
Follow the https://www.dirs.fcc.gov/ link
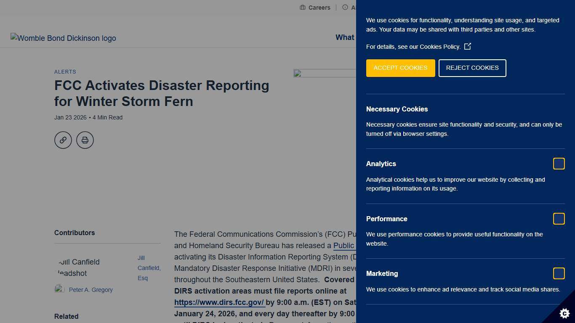219,302
